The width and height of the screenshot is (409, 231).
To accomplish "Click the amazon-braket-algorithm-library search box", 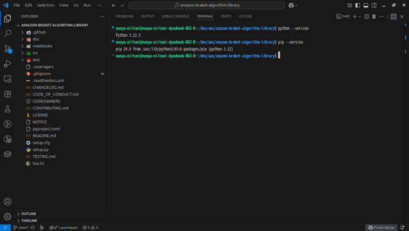I will click(207, 5).
